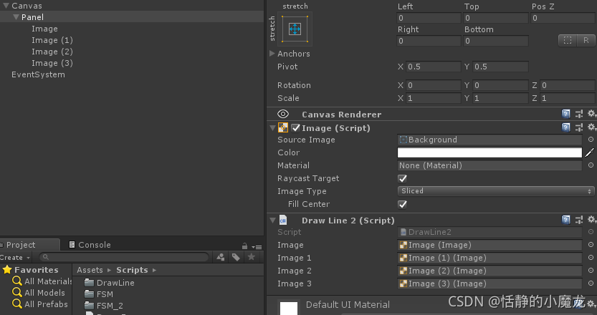The height and width of the screenshot is (315, 597).
Task: Select Image (2) in the Hierarchy
Action: 52,52
